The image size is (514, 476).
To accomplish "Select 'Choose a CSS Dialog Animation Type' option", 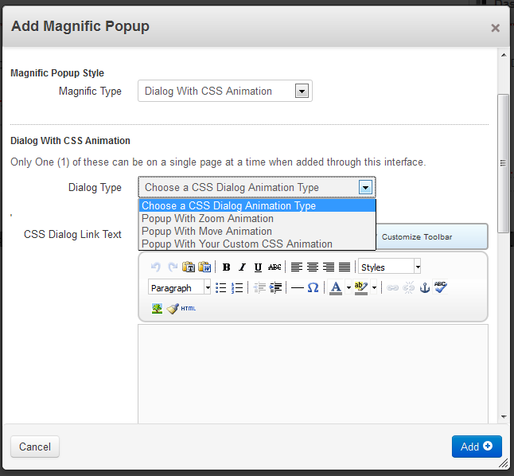I will [257, 205].
